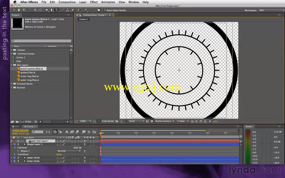Viewport: 285px width, 178px height.
Task: Select the Pen tool
Action: pyautogui.click(x=52, y=10)
